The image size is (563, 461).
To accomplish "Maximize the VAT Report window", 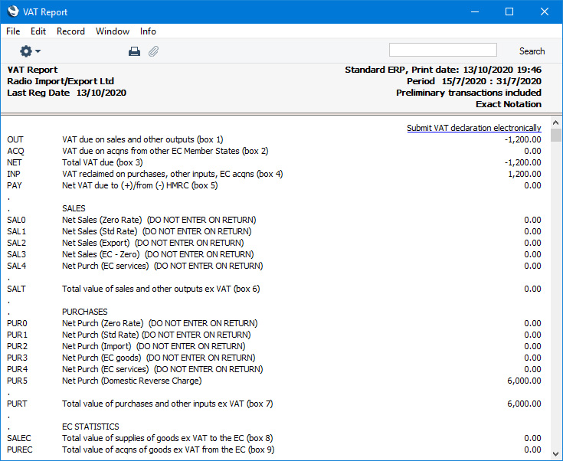I will pos(509,11).
